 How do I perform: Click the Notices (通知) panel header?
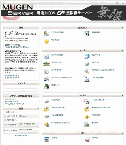(21, 28)
